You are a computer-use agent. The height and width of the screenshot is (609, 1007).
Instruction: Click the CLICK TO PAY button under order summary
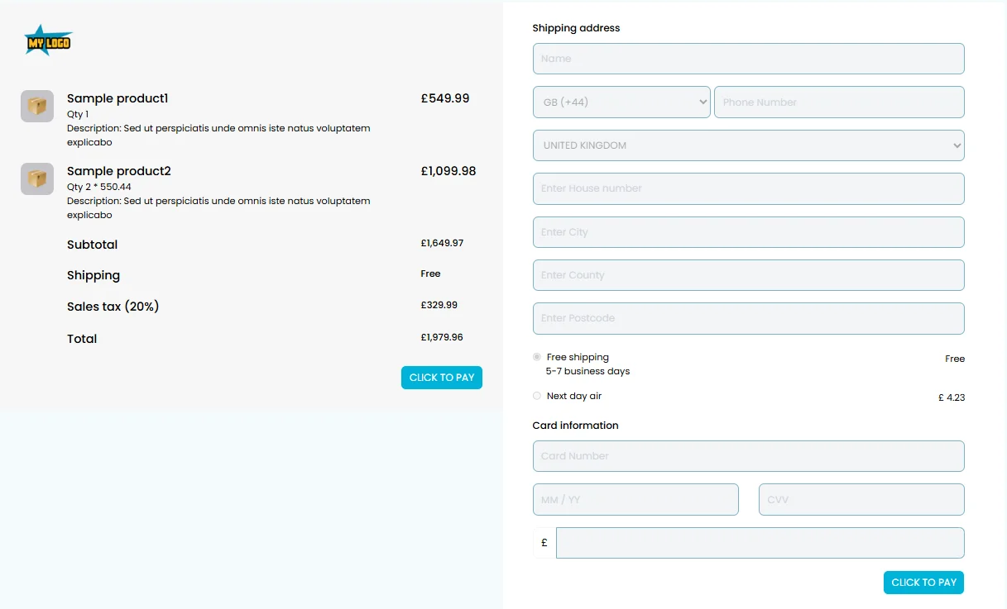441,377
